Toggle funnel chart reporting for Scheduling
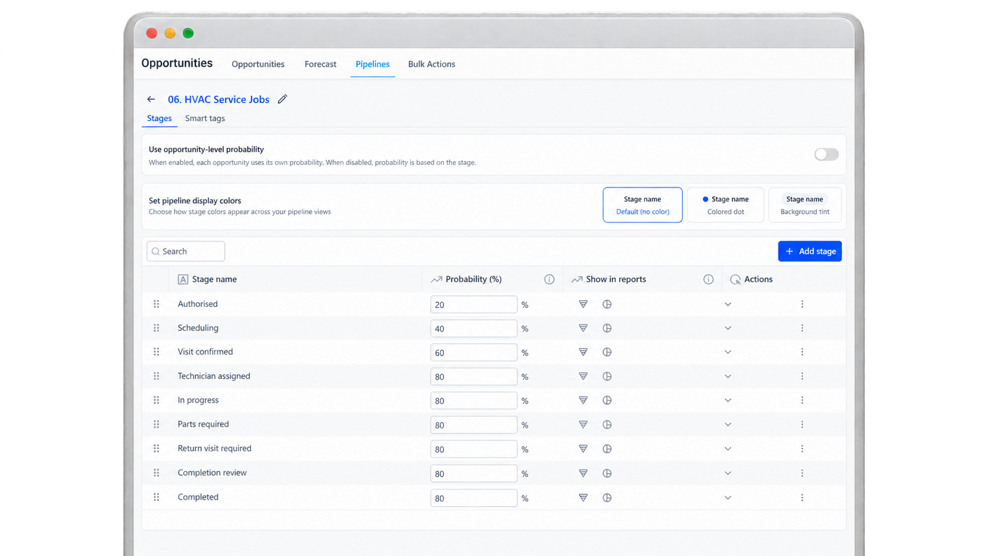This screenshot has width=987, height=556. tap(583, 328)
